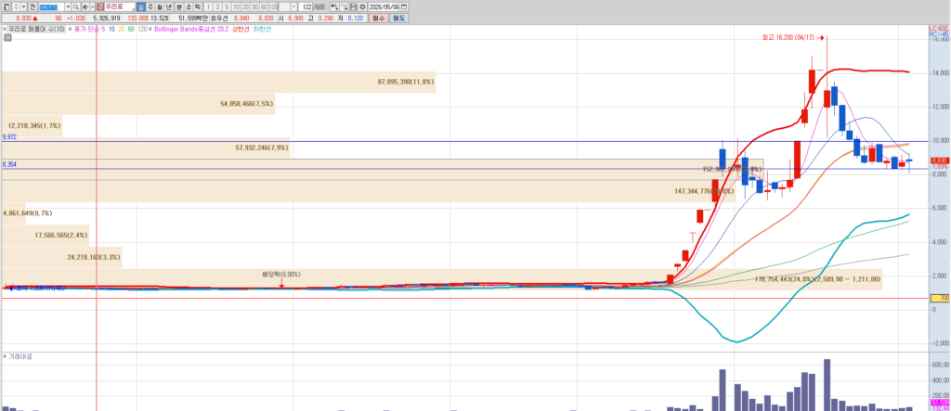Click the 상한선 upper band legend
This screenshot has width=951, height=411.
pos(241,29)
